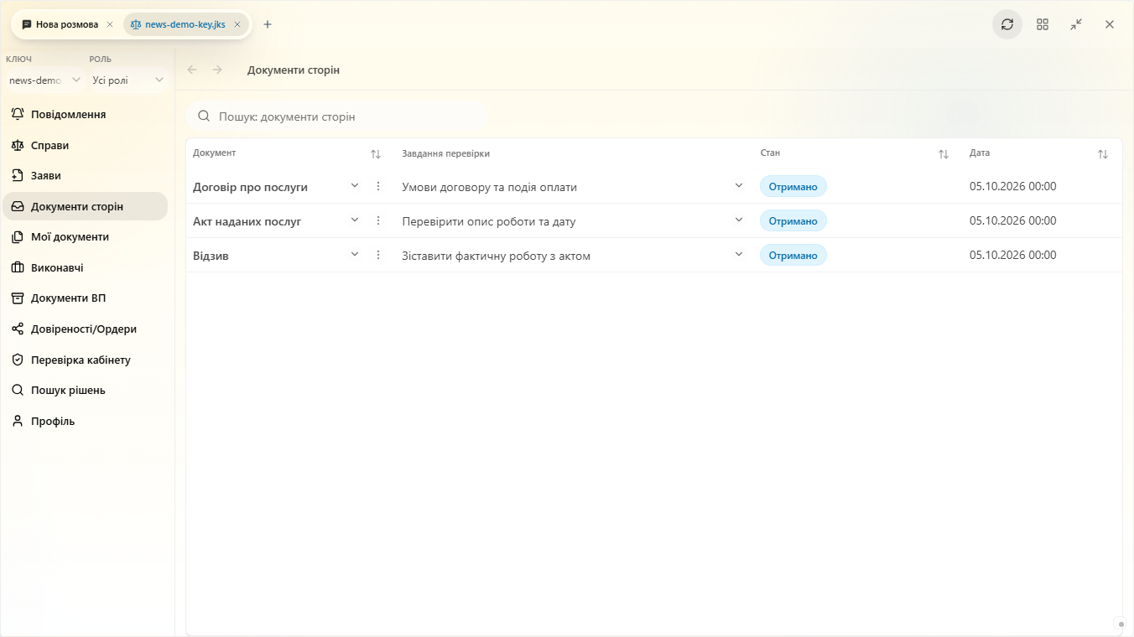Expand the task "Зіставити фактичну роботу з актом"
The height and width of the screenshot is (637, 1134).
pyautogui.click(x=739, y=255)
